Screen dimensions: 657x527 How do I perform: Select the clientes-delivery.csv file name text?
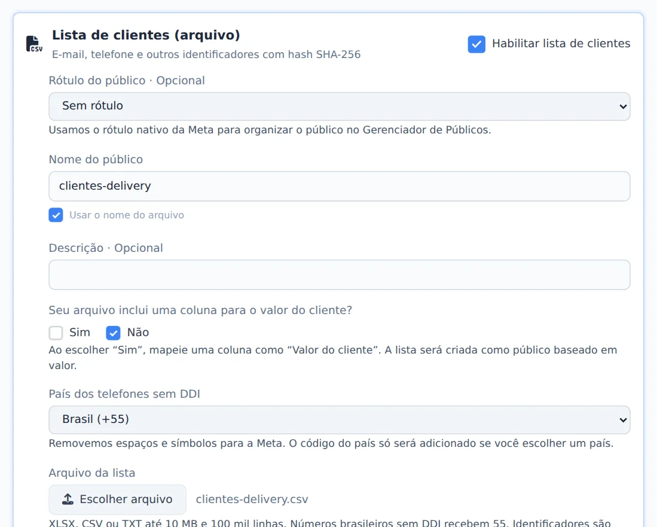click(x=252, y=499)
